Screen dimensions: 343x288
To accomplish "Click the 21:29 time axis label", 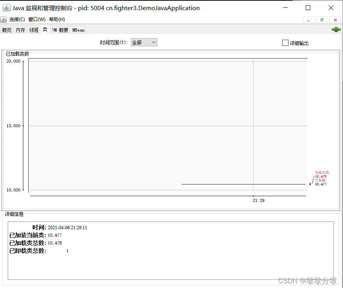I will coord(259,200).
